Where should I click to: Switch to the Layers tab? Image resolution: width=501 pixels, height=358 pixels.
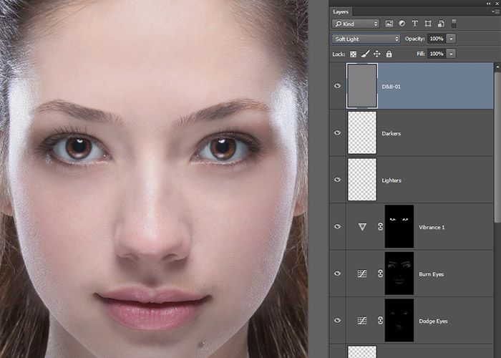[x=341, y=11]
